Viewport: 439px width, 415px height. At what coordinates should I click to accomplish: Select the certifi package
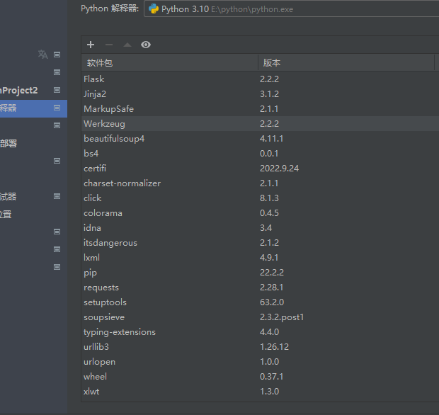pos(260,168)
